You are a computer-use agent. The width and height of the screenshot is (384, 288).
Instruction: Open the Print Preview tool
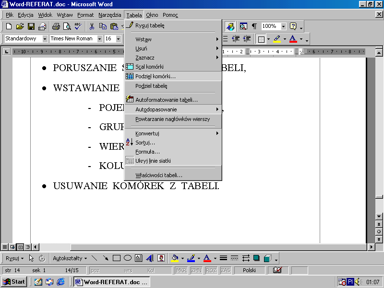[x=67, y=26]
